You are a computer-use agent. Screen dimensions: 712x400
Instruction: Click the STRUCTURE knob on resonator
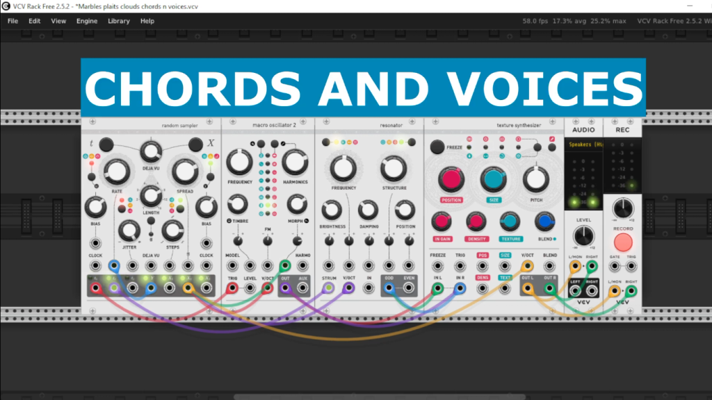tap(394, 169)
